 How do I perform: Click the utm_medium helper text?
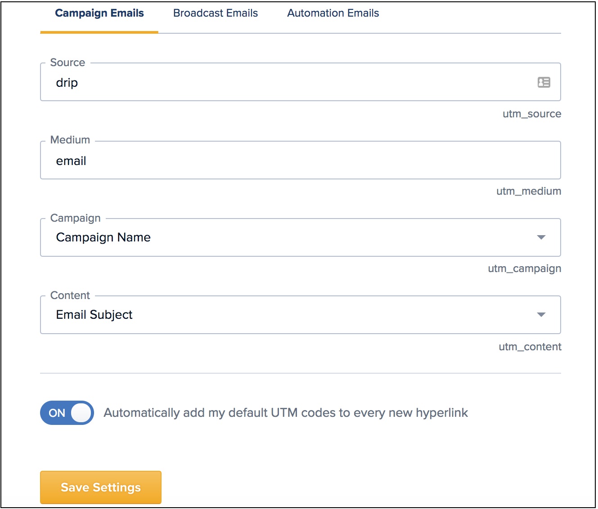point(528,191)
